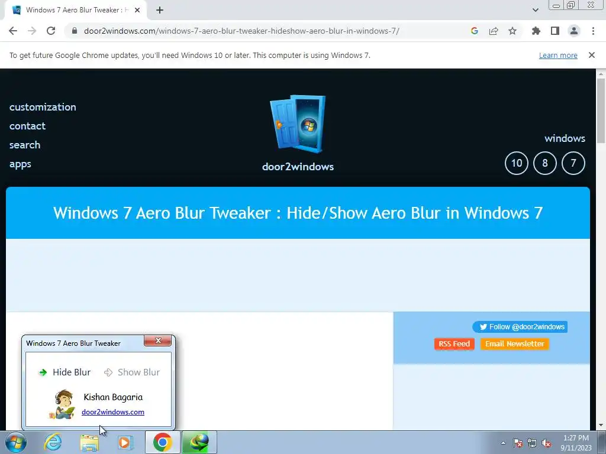Click the page vertical scrollbar thumb
The width and height of the screenshot is (606, 454).
601,110
